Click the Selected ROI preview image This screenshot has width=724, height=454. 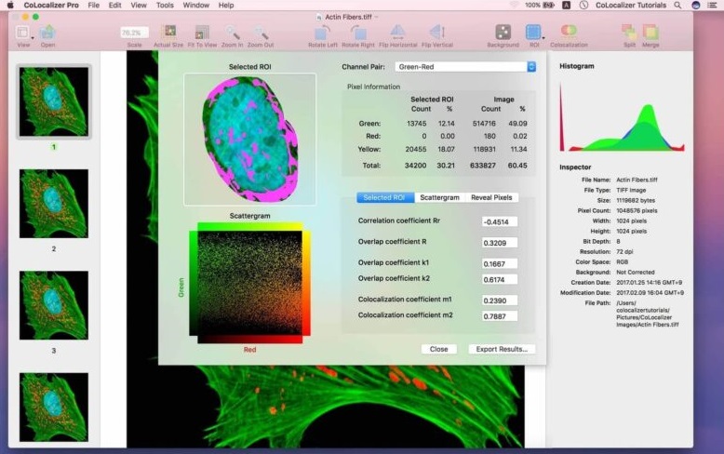[249, 140]
